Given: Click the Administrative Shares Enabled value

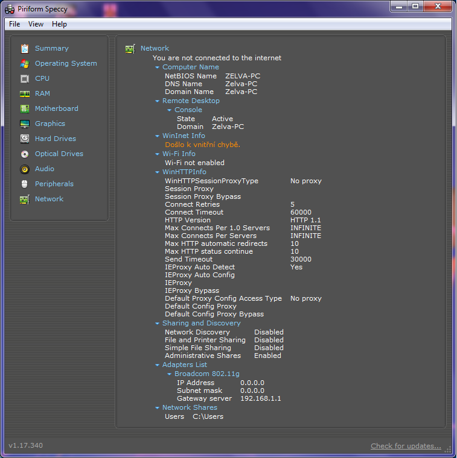Looking at the screenshot, I should [267, 356].
